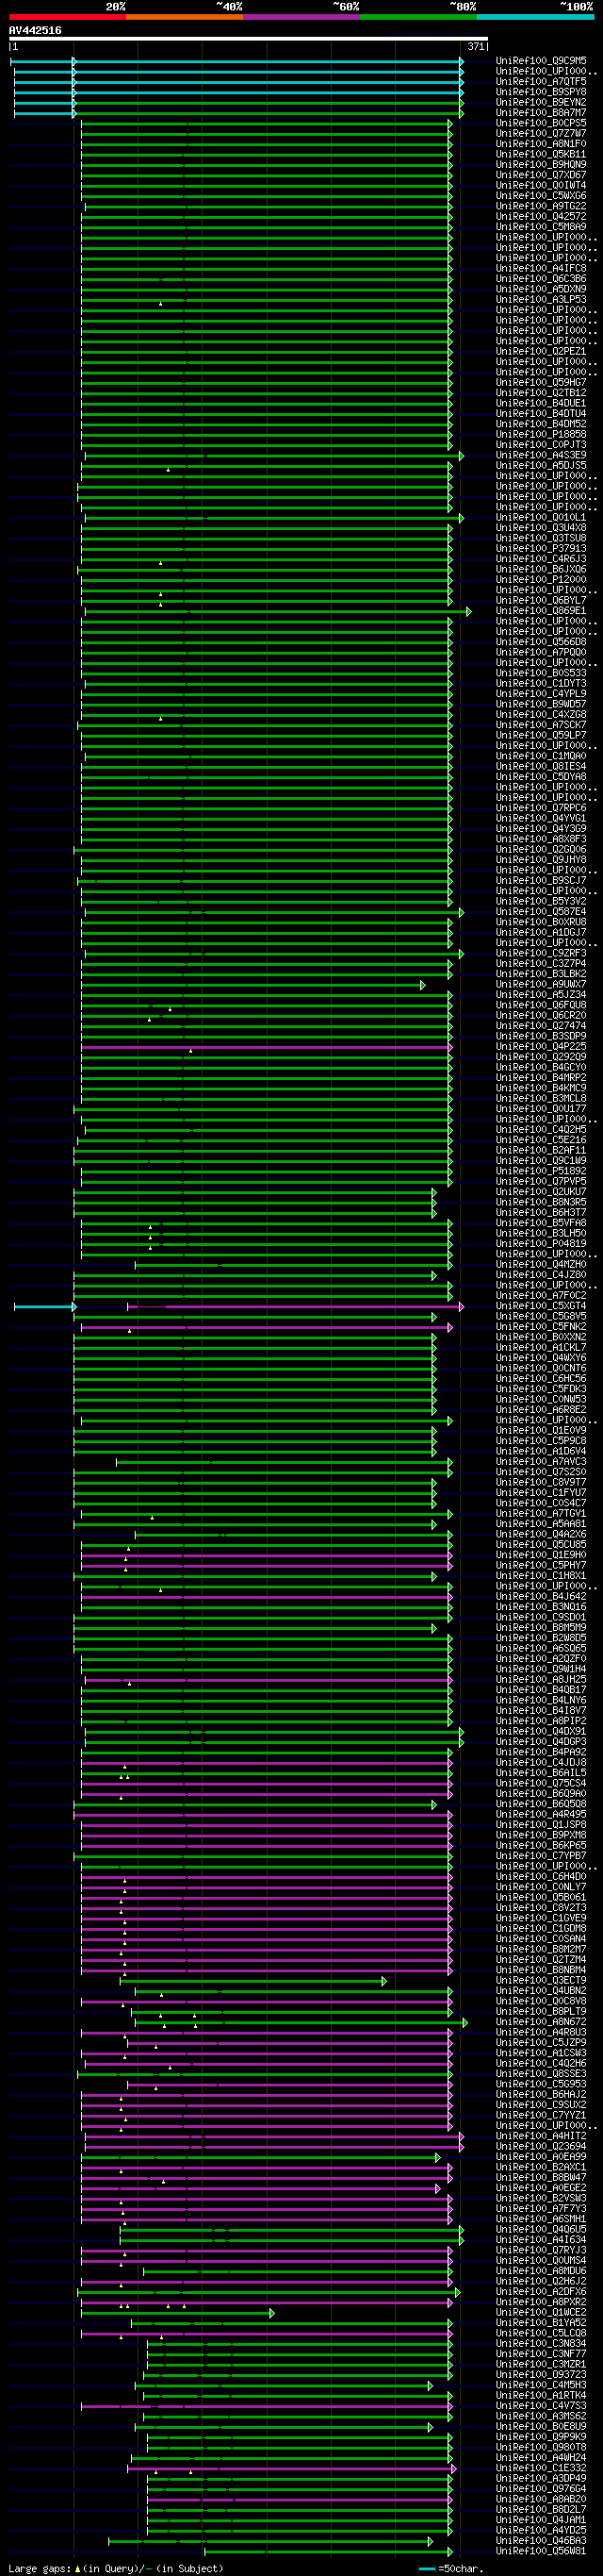Click hit UniRef100_C5G8V5

pyautogui.click(x=541, y=1317)
